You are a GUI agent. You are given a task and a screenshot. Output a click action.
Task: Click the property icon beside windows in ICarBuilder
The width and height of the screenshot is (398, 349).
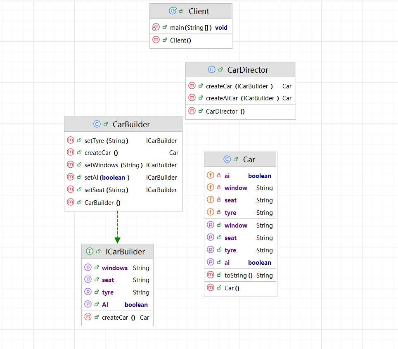coord(88,268)
